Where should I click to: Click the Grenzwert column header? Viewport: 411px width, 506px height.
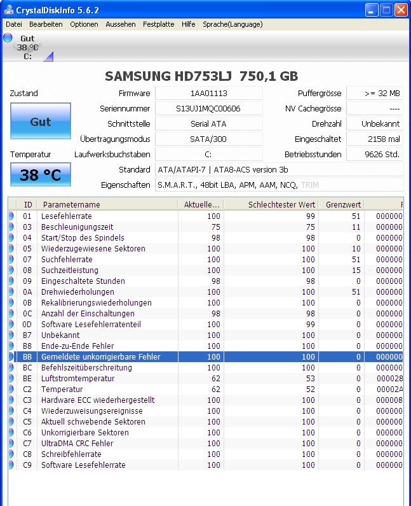341,204
